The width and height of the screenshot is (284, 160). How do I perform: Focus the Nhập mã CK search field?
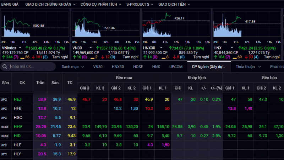[32, 66]
